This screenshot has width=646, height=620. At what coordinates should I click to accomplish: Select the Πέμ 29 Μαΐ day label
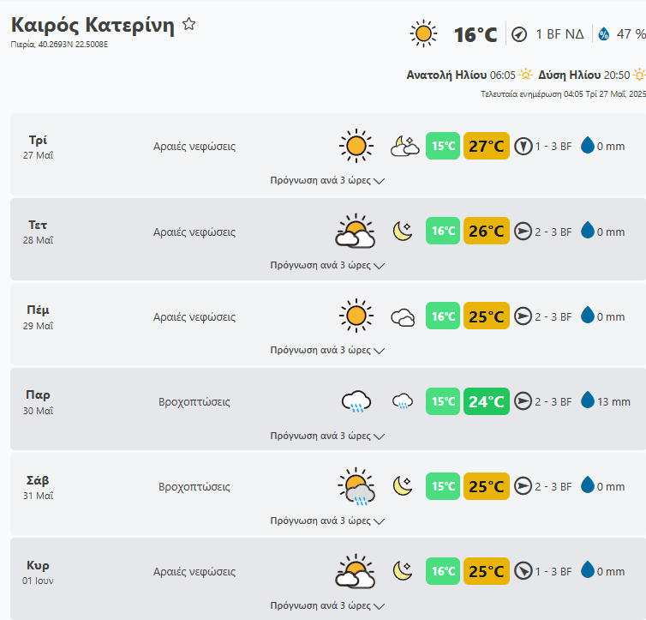click(39, 316)
